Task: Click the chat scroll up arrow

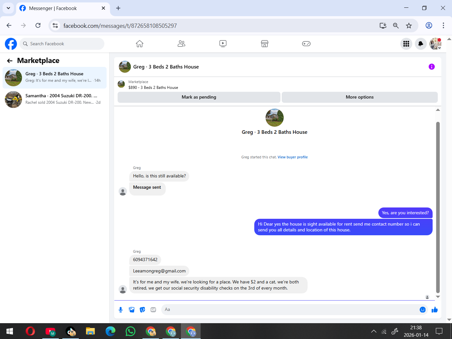Action: coord(438,110)
